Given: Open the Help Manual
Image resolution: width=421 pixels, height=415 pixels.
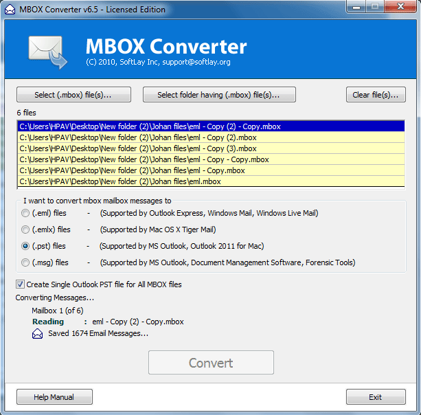Looking at the screenshot, I should point(54,397).
